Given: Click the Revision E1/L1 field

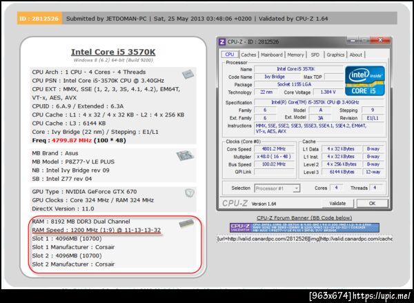Looking at the screenshot, I should [373, 118].
